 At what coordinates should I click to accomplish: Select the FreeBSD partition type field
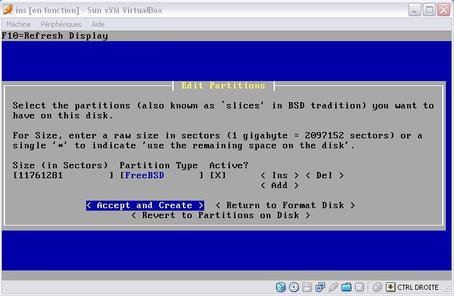[x=162, y=176]
